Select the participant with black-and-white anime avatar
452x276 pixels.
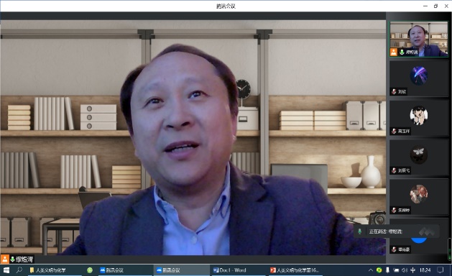(x=418, y=118)
